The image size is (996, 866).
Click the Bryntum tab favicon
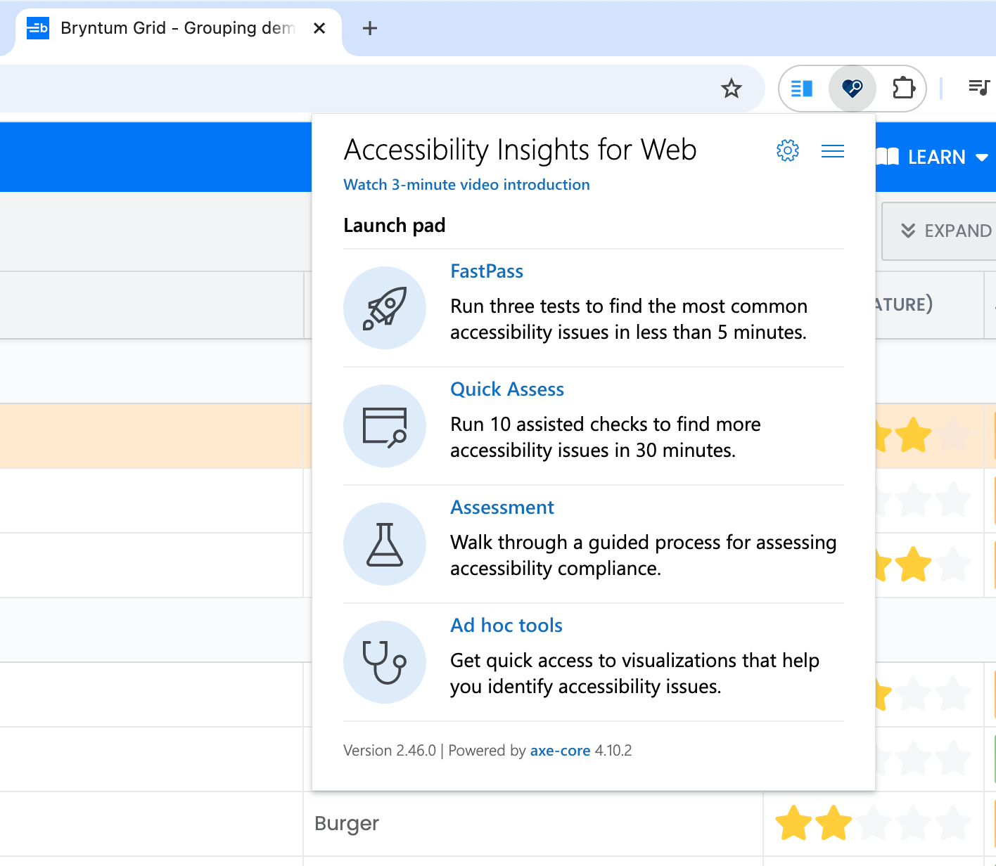pos(38,28)
